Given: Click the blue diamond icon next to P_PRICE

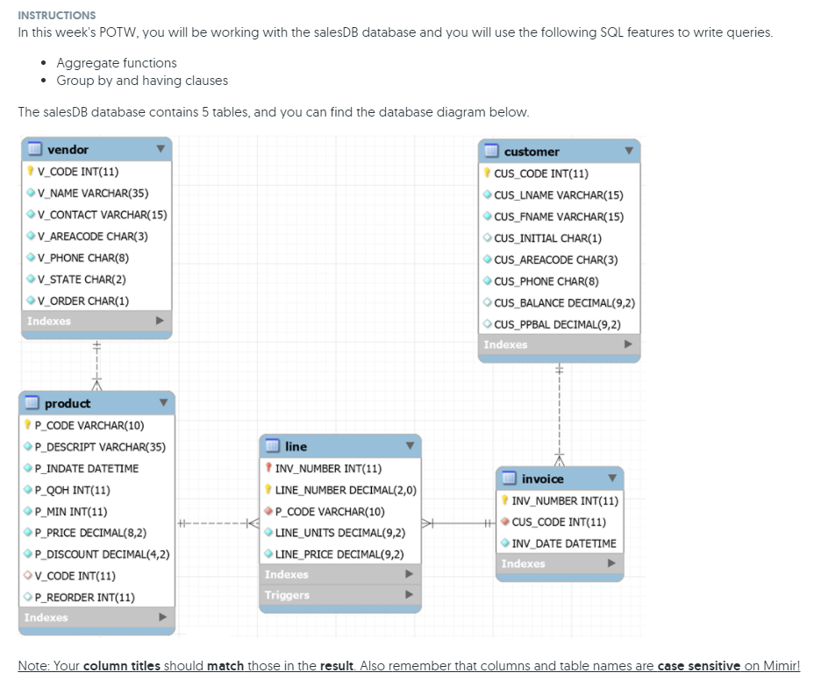Looking at the screenshot, I should [x=29, y=533].
